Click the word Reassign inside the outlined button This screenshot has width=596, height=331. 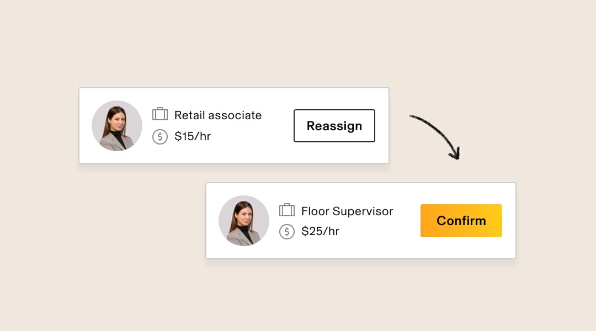(334, 126)
